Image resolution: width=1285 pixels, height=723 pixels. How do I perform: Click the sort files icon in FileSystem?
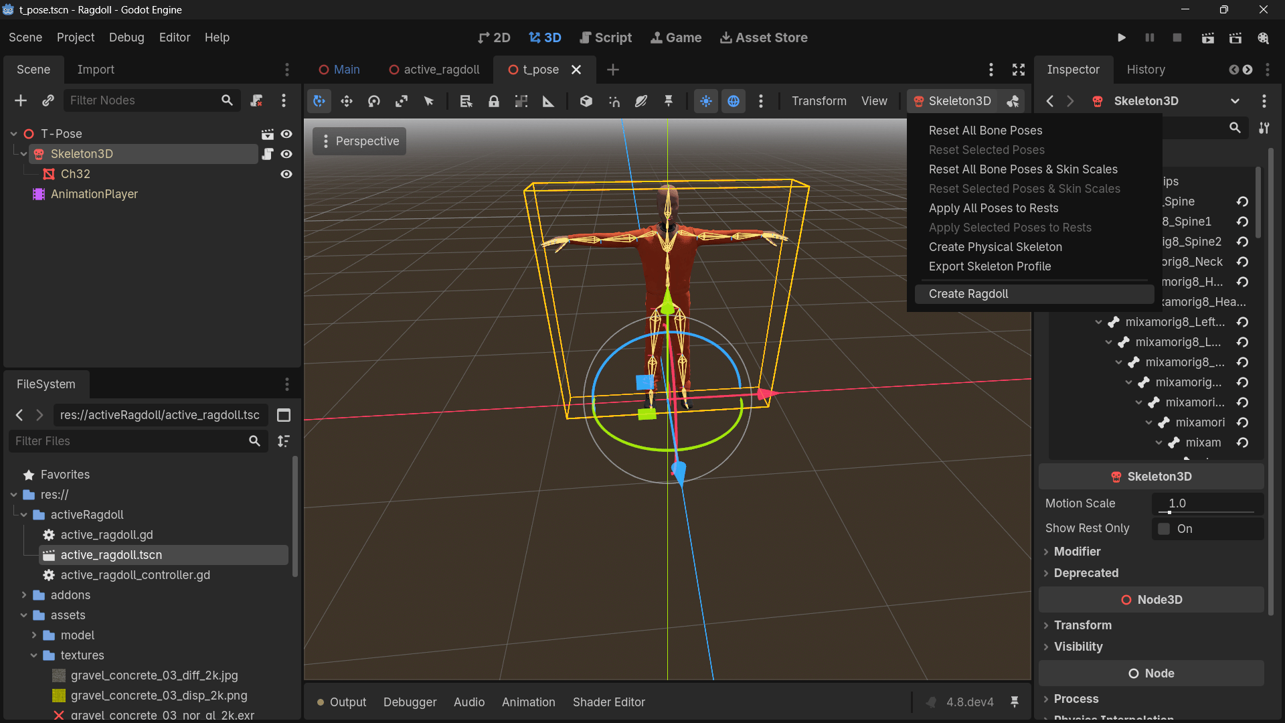point(284,441)
